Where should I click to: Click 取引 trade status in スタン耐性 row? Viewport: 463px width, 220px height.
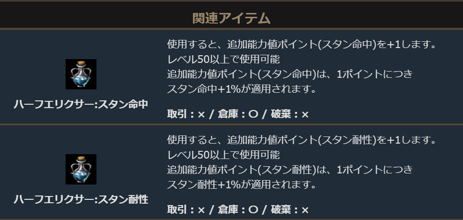(186, 210)
